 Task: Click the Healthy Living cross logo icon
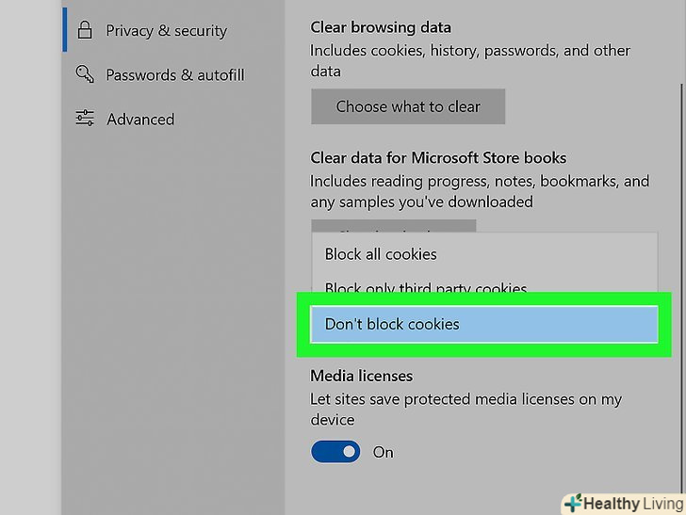pos(572,503)
